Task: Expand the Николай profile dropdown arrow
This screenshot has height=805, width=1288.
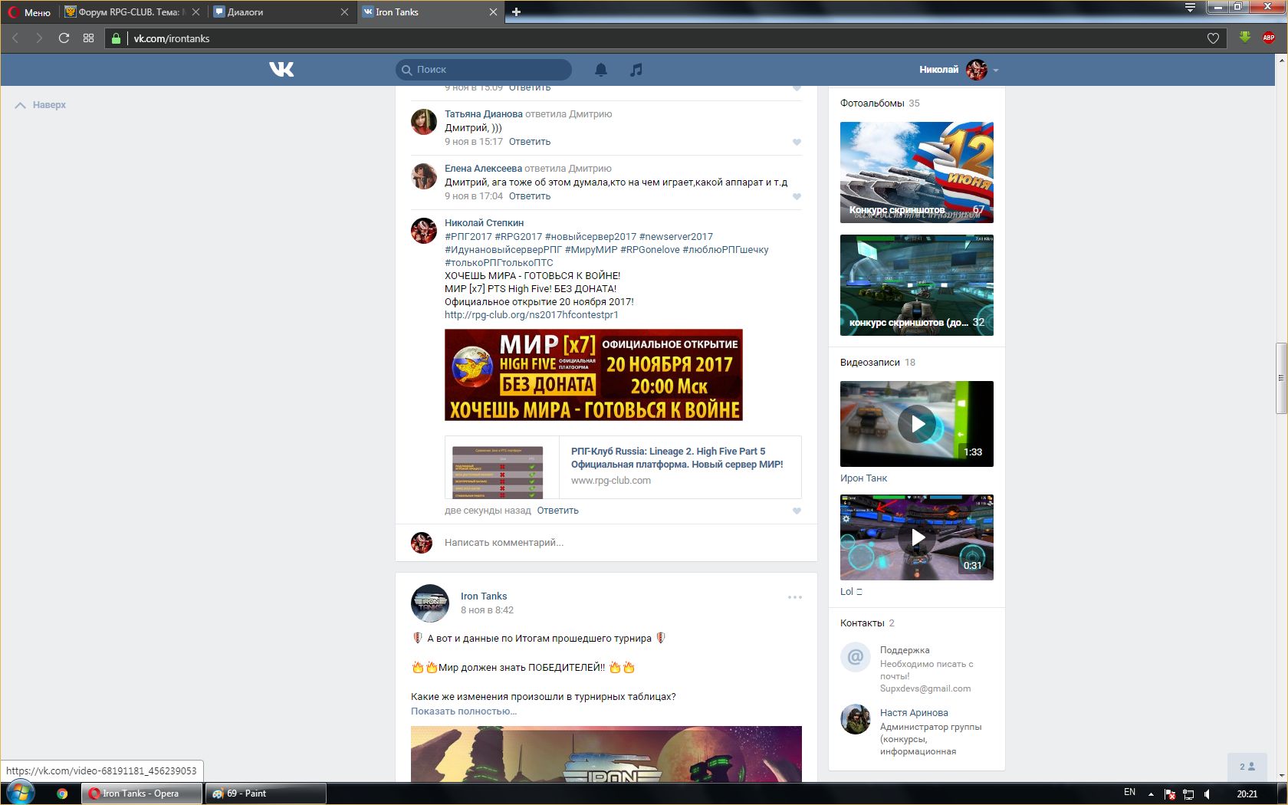Action: (996, 70)
